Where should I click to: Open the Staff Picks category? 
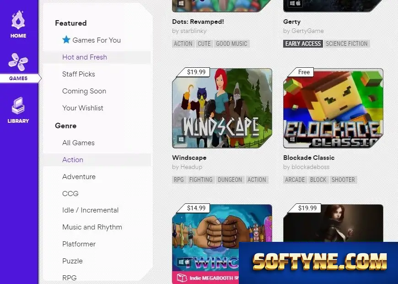[x=79, y=74]
